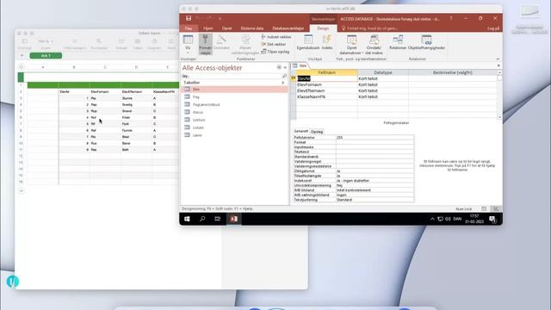Click the Log på link
The height and width of the screenshot is (310, 551).
click(493, 28)
